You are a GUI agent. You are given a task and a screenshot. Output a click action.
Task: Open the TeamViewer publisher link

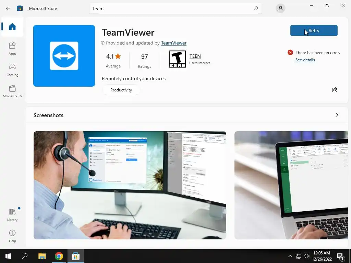pos(174,43)
